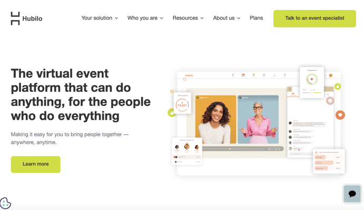This screenshot has width=364, height=210.
Task: Open the chat bubble widget
Action: coord(352,194)
